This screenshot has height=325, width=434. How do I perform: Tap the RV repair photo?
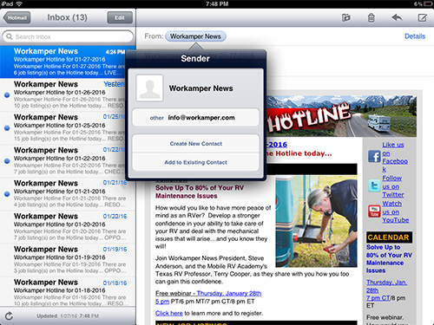click(x=316, y=221)
